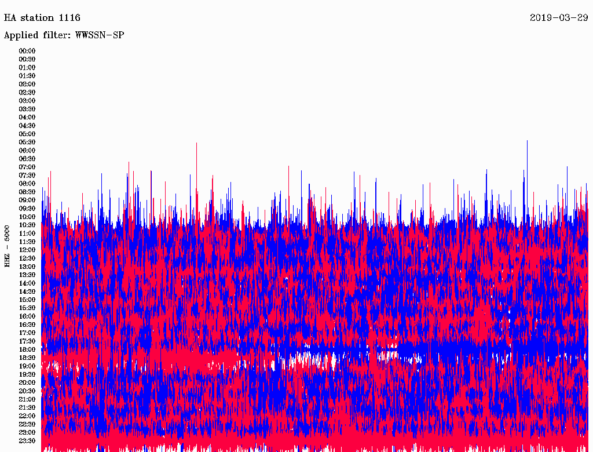Select the 00:00 time label
Image resolution: width=593 pixels, height=452 pixels.
coord(27,51)
